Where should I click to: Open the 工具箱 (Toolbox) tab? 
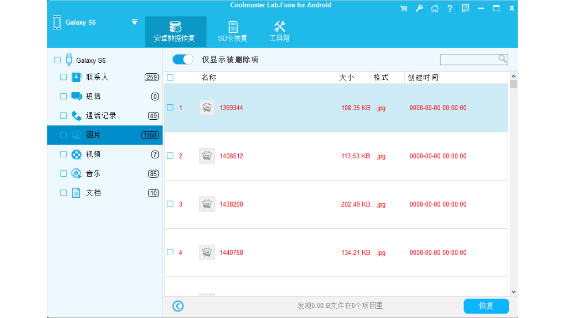pyautogui.click(x=279, y=31)
